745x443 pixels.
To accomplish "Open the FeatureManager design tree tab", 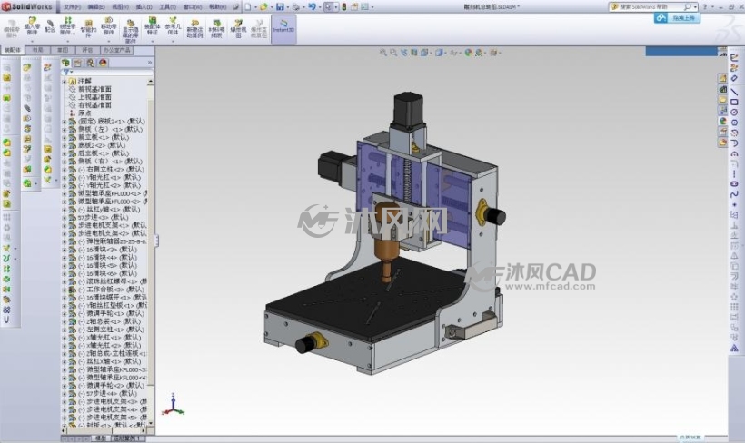I will pyautogui.click(x=65, y=63).
